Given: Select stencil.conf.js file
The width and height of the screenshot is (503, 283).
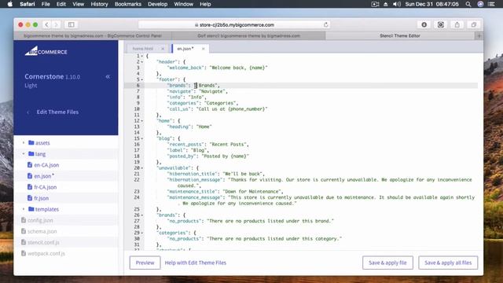Looking at the screenshot, I should [x=43, y=242].
